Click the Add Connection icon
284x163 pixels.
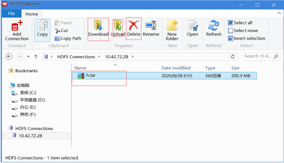point(16,29)
